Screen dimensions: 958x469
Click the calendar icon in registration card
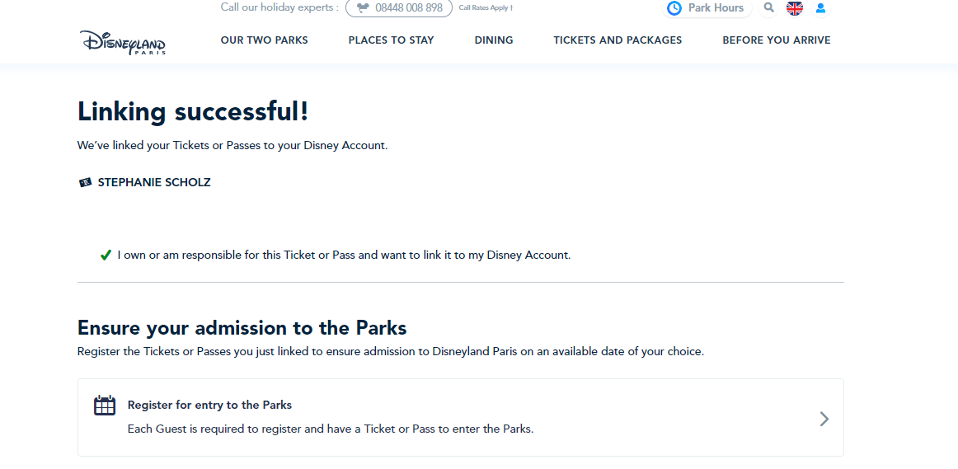(x=105, y=406)
